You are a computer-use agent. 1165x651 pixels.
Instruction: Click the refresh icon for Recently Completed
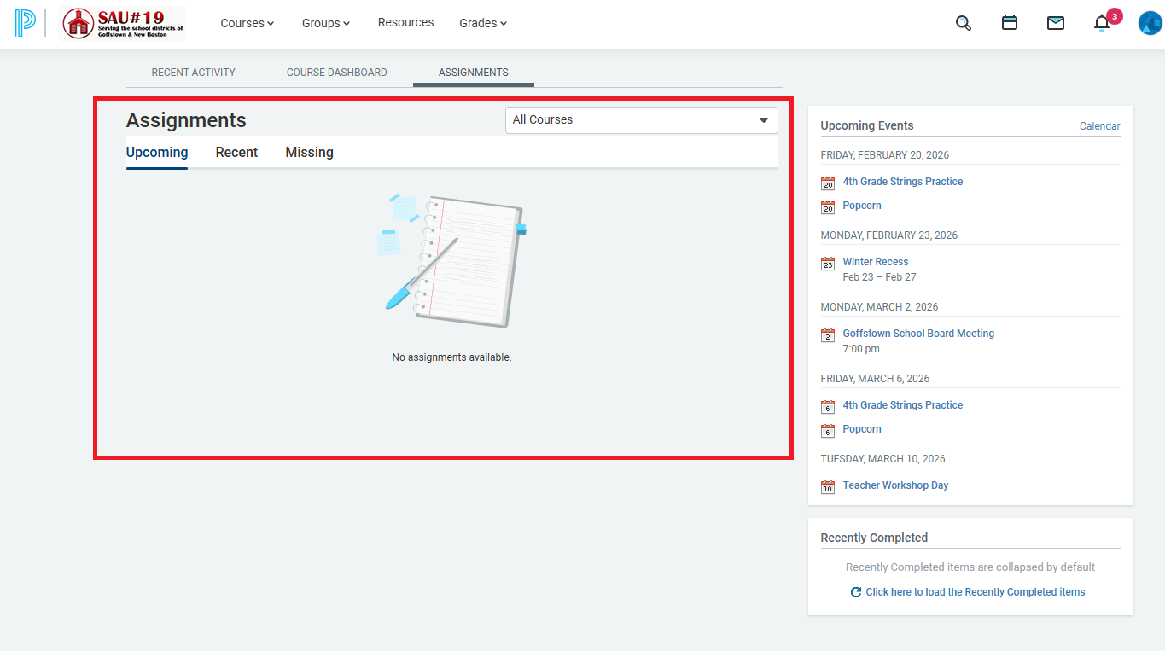855,592
